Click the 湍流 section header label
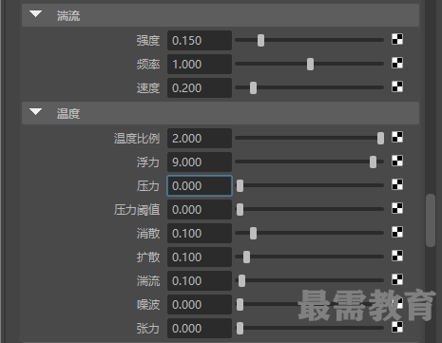The image size is (442, 343). [68, 15]
